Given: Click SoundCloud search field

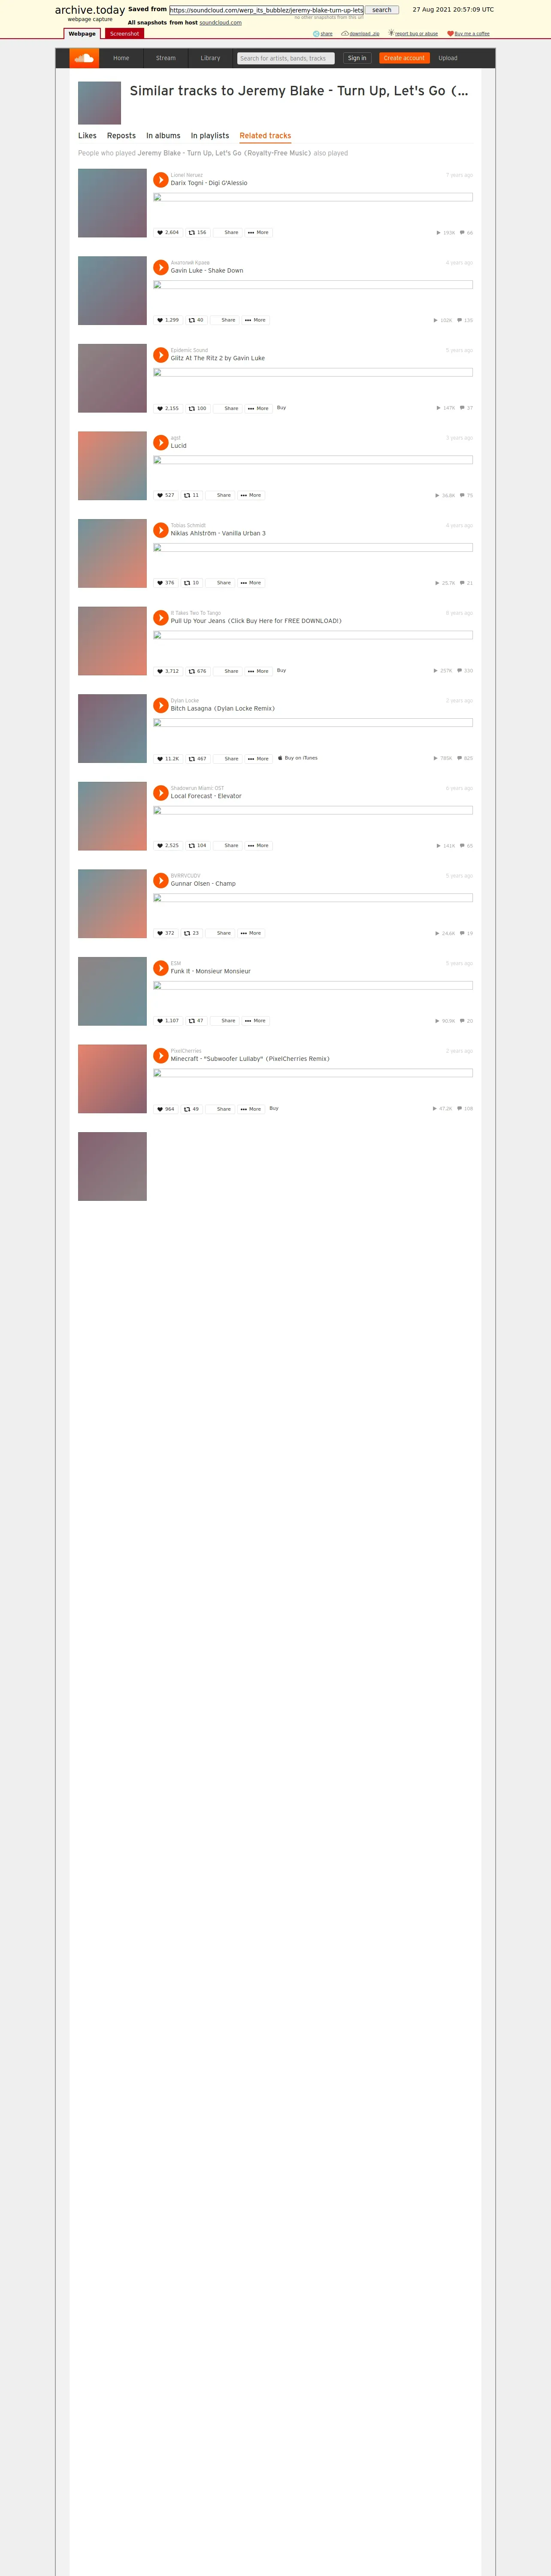Looking at the screenshot, I should tap(286, 58).
